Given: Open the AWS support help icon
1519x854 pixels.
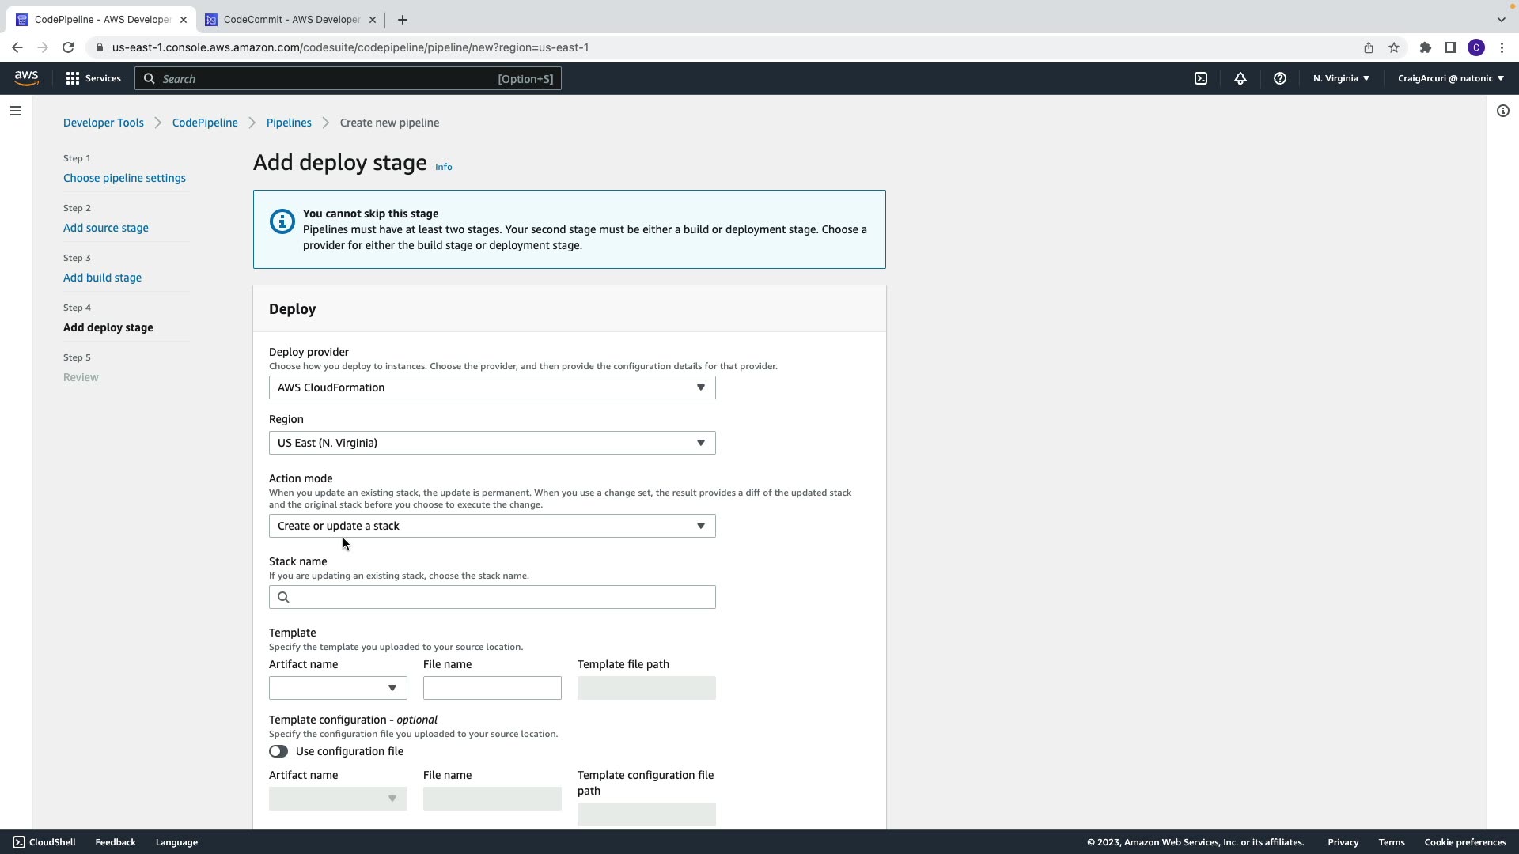Looking at the screenshot, I should [1279, 78].
